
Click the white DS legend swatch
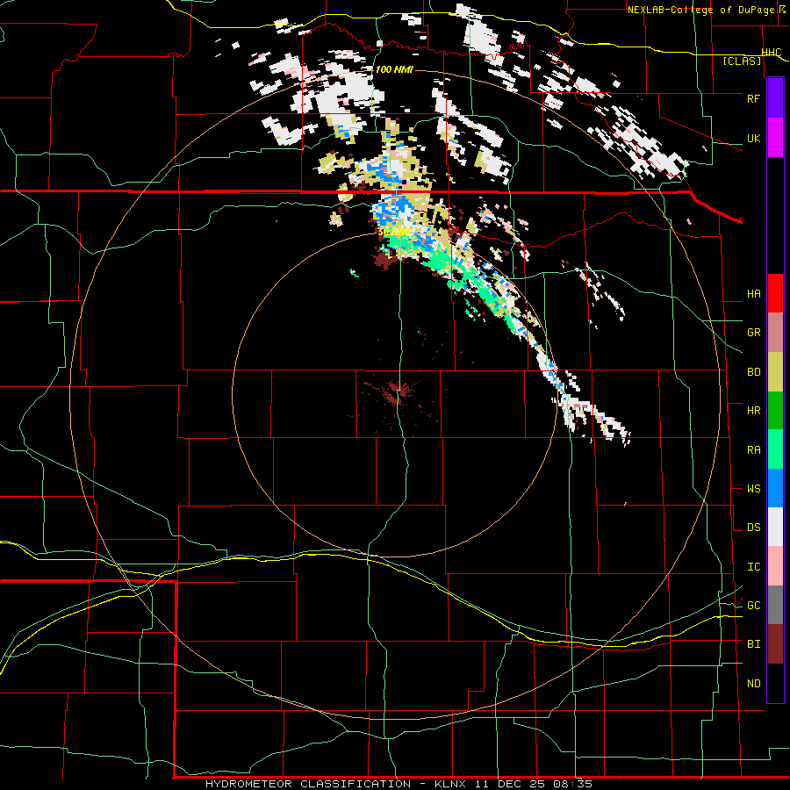[775, 527]
